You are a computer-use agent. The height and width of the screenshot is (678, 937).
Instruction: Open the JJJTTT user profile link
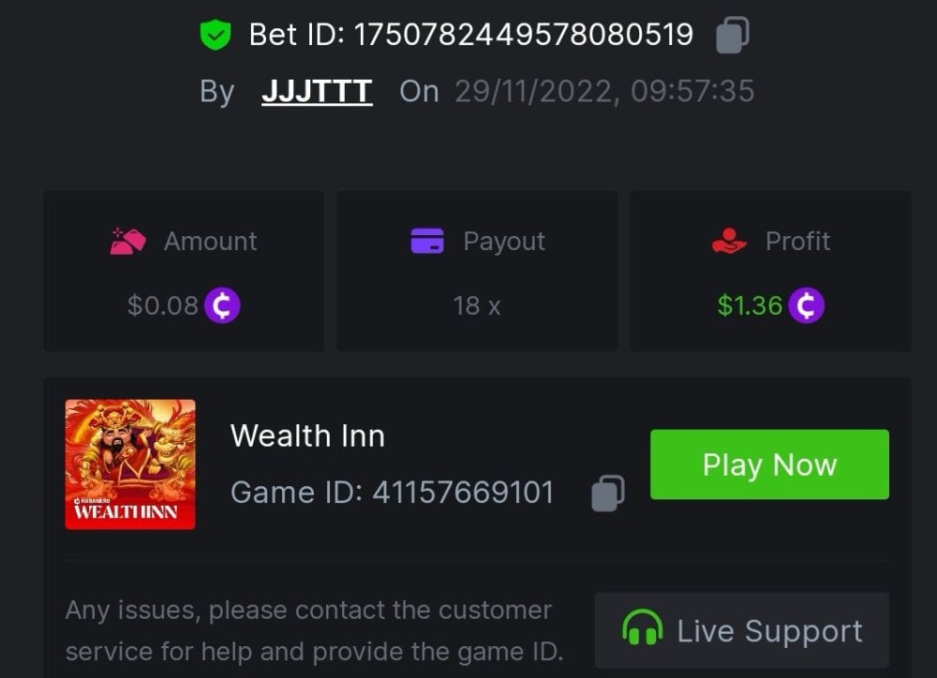(318, 92)
